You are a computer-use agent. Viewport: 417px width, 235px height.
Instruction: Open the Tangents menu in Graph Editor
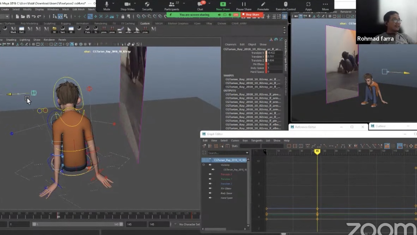pyautogui.click(x=257, y=140)
